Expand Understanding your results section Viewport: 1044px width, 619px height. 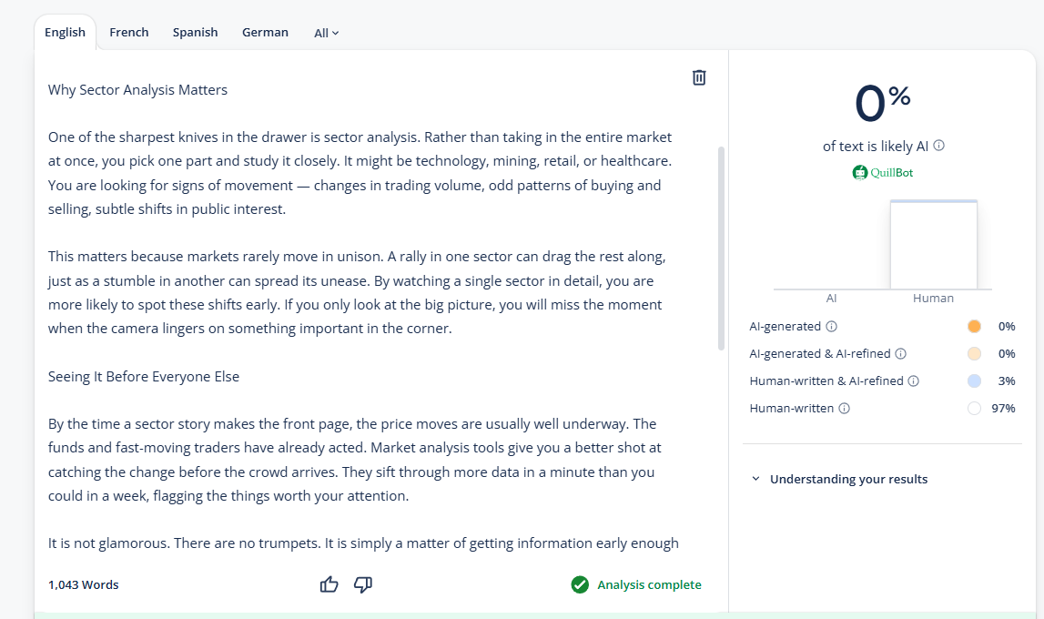click(x=840, y=479)
